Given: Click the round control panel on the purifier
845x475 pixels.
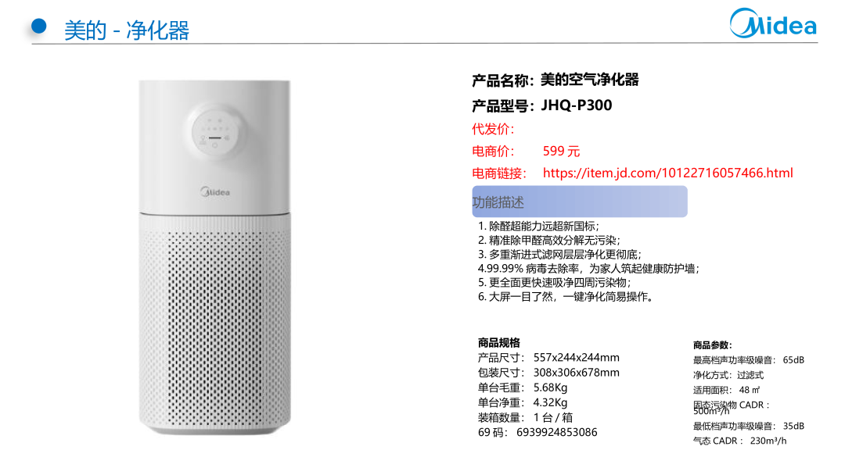Looking at the screenshot, I should click(216, 132).
